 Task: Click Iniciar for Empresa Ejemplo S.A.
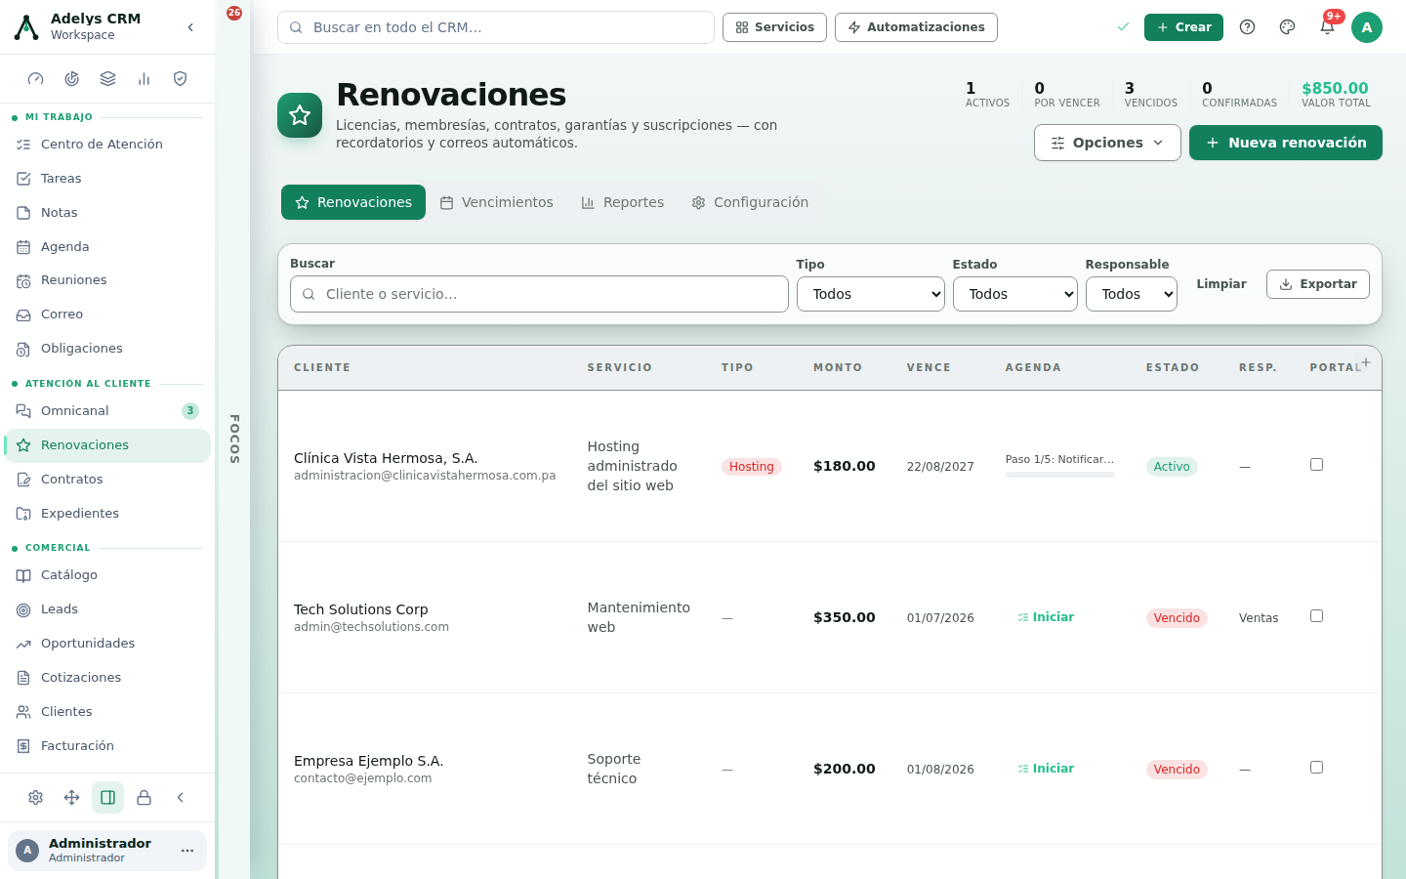1046,769
